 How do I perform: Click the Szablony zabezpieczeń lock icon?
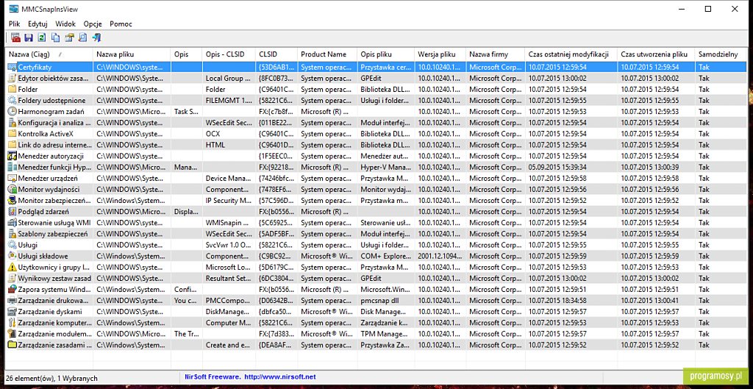pos(12,234)
